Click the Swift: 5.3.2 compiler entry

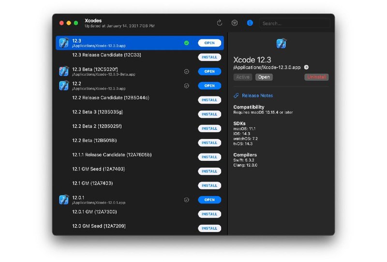pyautogui.click(x=244, y=160)
